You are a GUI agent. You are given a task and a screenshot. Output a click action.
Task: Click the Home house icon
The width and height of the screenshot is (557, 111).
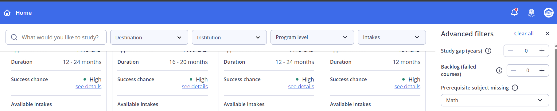(7, 13)
